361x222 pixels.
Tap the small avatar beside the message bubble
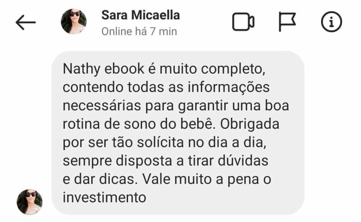pyautogui.click(x=30, y=202)
